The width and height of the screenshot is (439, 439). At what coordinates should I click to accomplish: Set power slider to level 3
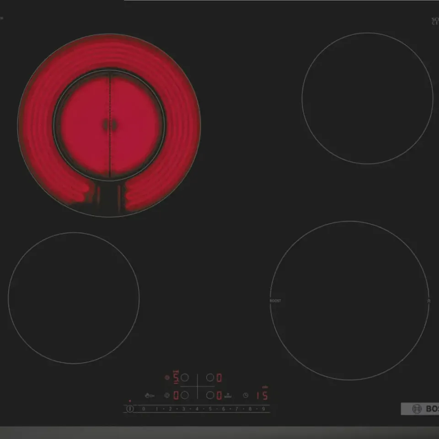coord(184,409)
